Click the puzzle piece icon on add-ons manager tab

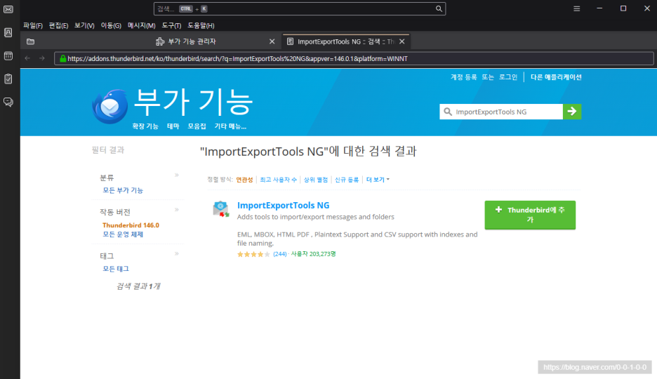coord(160,41)
